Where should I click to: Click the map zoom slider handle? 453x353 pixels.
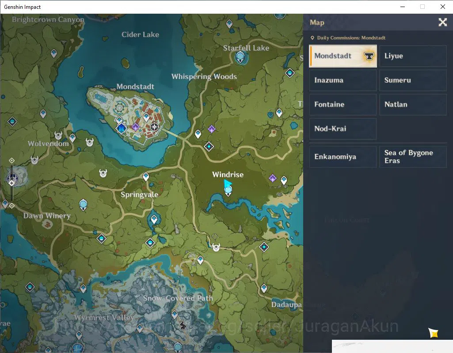point(12,183)
